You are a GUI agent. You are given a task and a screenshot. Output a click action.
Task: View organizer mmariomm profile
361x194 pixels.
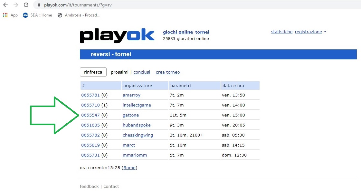click(135, 155)
